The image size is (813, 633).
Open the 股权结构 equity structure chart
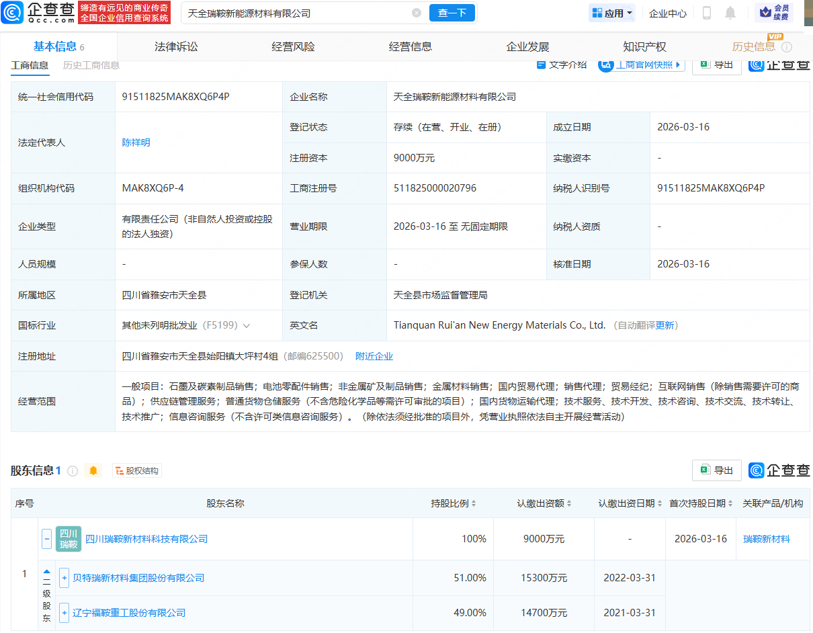click(x=137, y=471)
